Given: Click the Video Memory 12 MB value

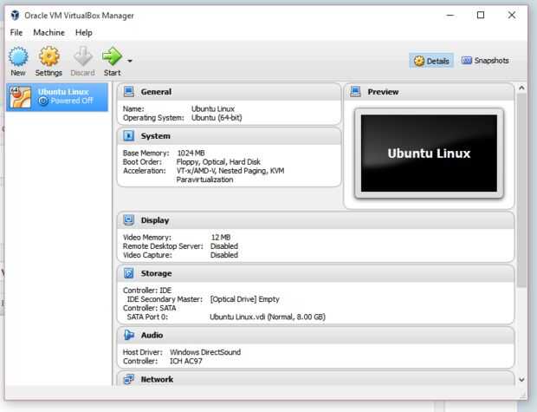Looking at the screenshot, I should (221, 238).
